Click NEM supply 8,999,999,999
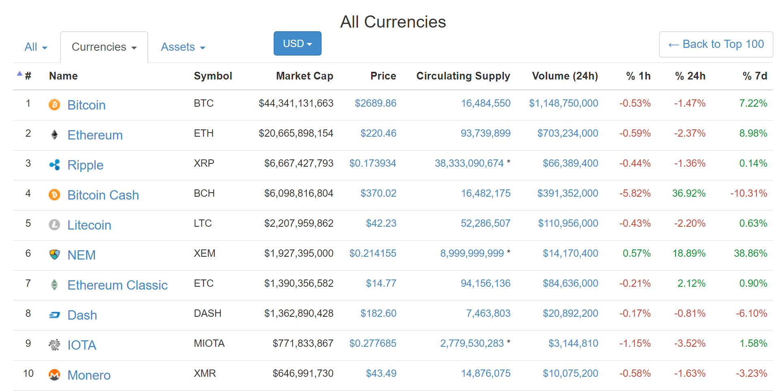 pos(472,254)
